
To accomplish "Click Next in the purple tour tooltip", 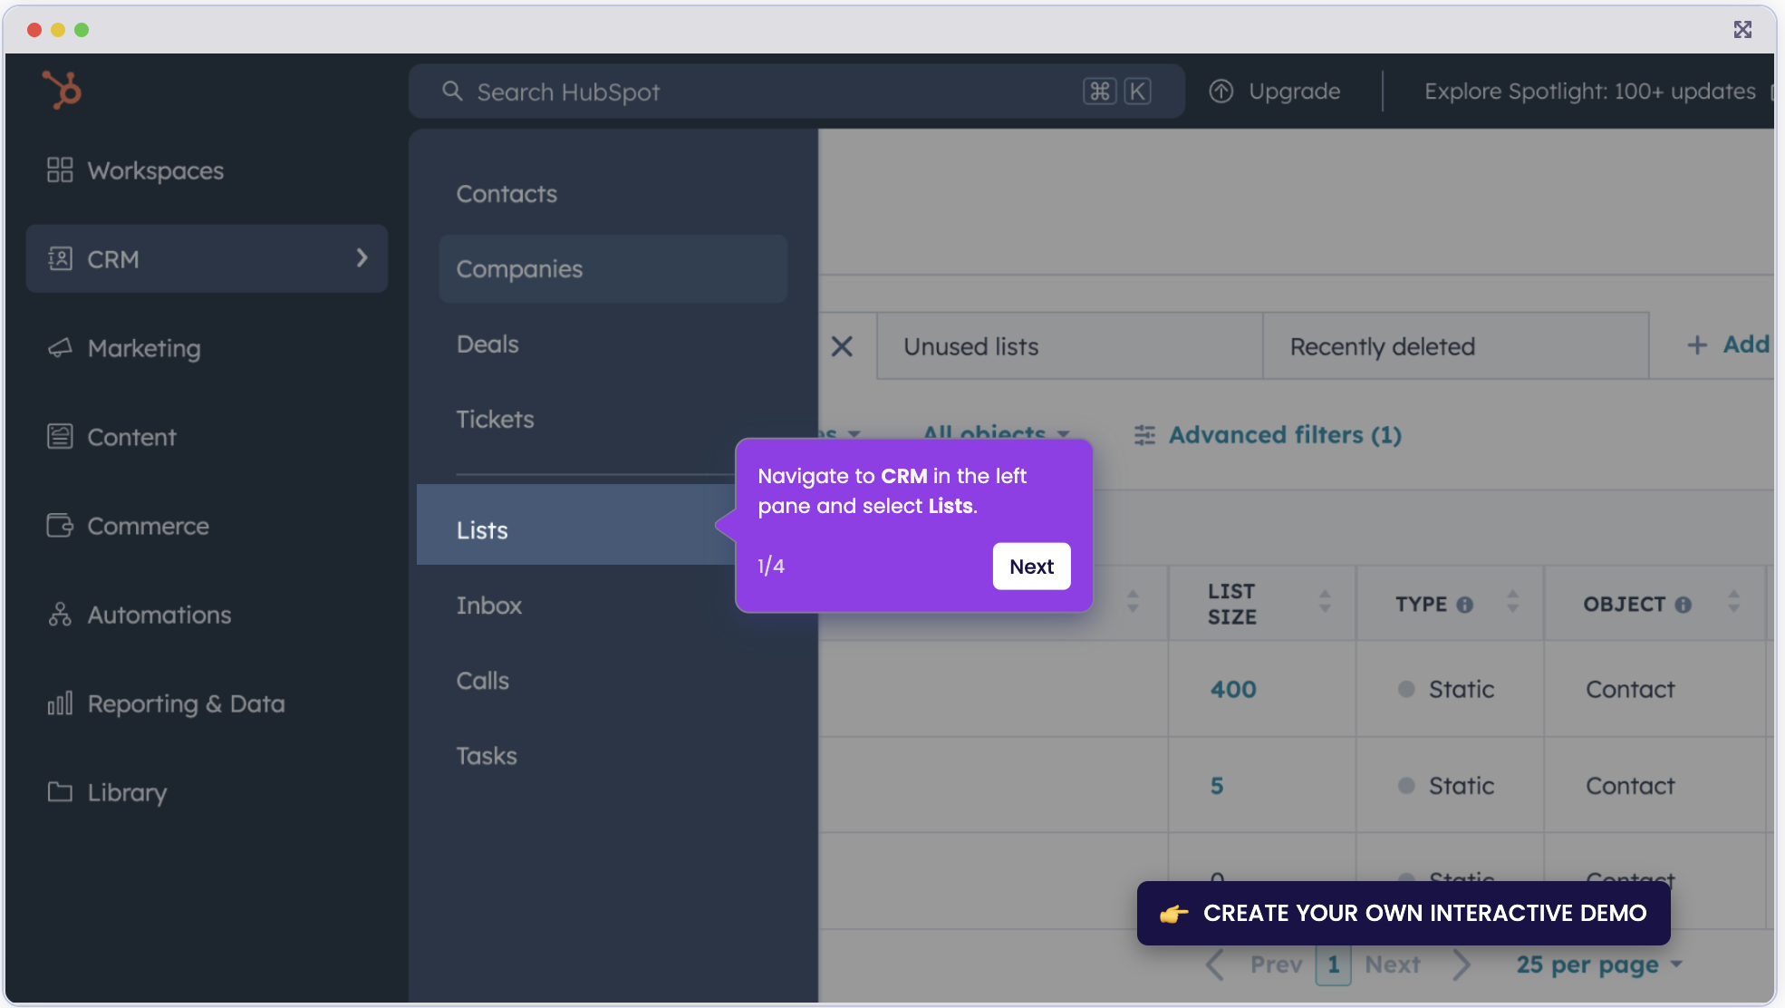I will tap(1031, 566).
